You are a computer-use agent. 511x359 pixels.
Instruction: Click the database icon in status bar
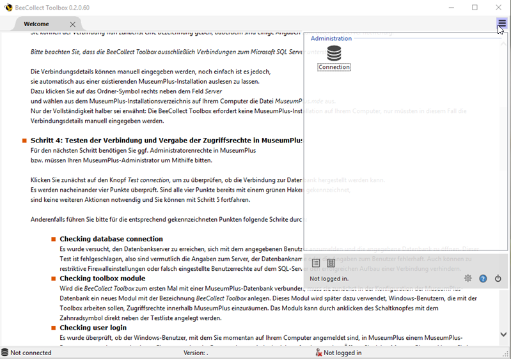pyautogui.click(x=4, y=353)
